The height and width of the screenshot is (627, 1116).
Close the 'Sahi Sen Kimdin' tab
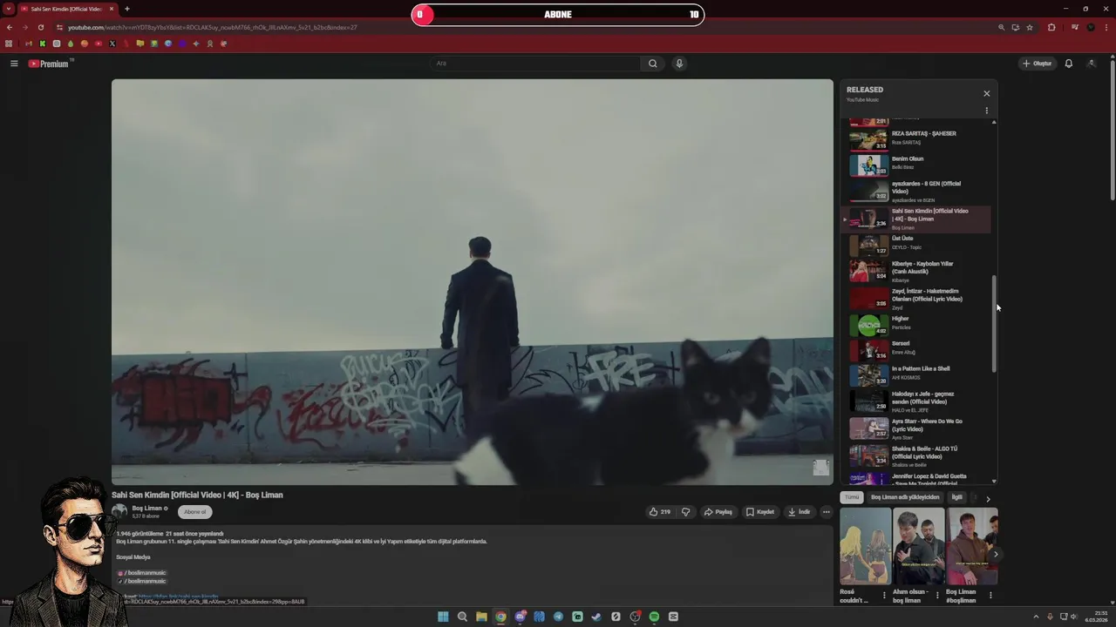112,9
